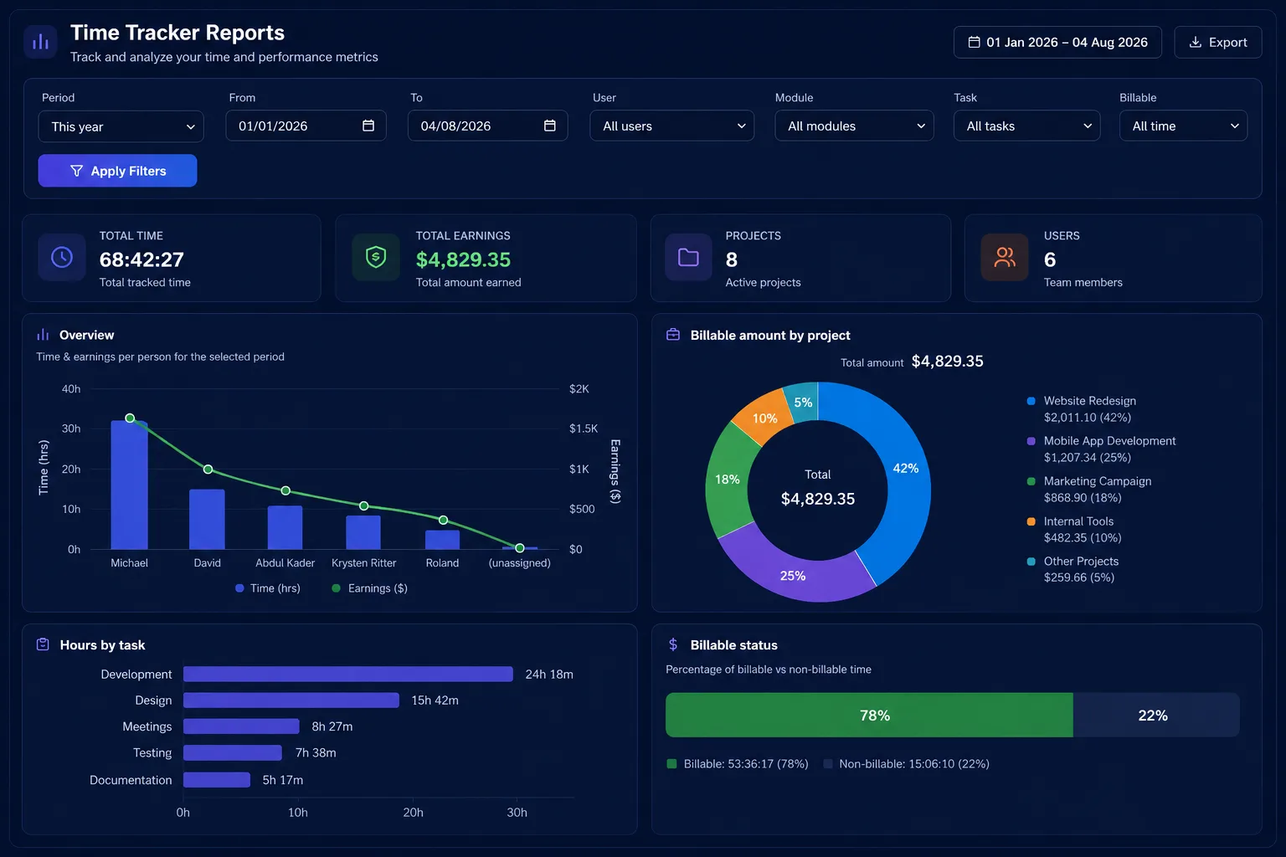
Task: Click the folder icon on Projects card
Action: pyautogui.click(x=688, y=257)
